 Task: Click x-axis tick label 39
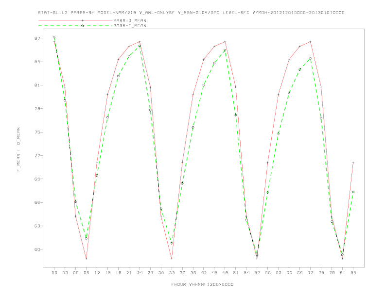[193, 273]
